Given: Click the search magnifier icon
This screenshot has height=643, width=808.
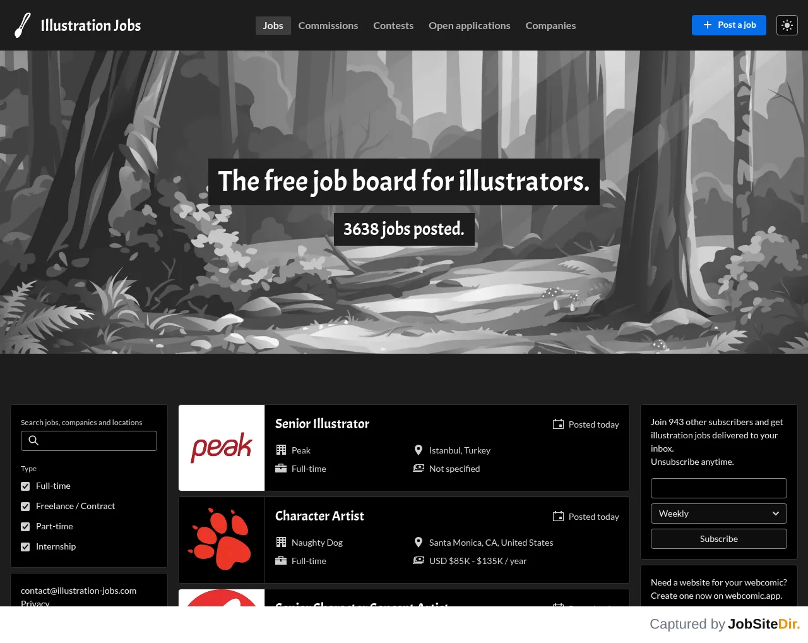Looking at the screenshot, I should point(34,441).
